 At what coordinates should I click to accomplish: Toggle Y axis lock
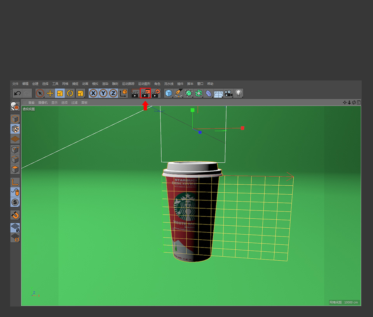(103, 93)
